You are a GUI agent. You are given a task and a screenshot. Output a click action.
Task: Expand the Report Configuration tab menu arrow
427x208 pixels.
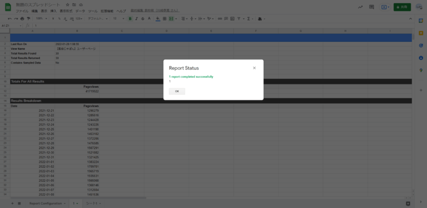[x=65, y=203]
